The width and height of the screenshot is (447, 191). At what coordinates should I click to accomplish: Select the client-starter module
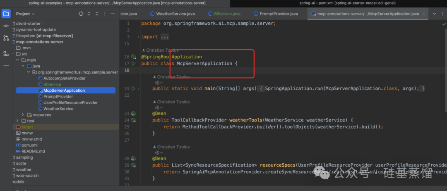pyautogui.click(x=28, y=24)
